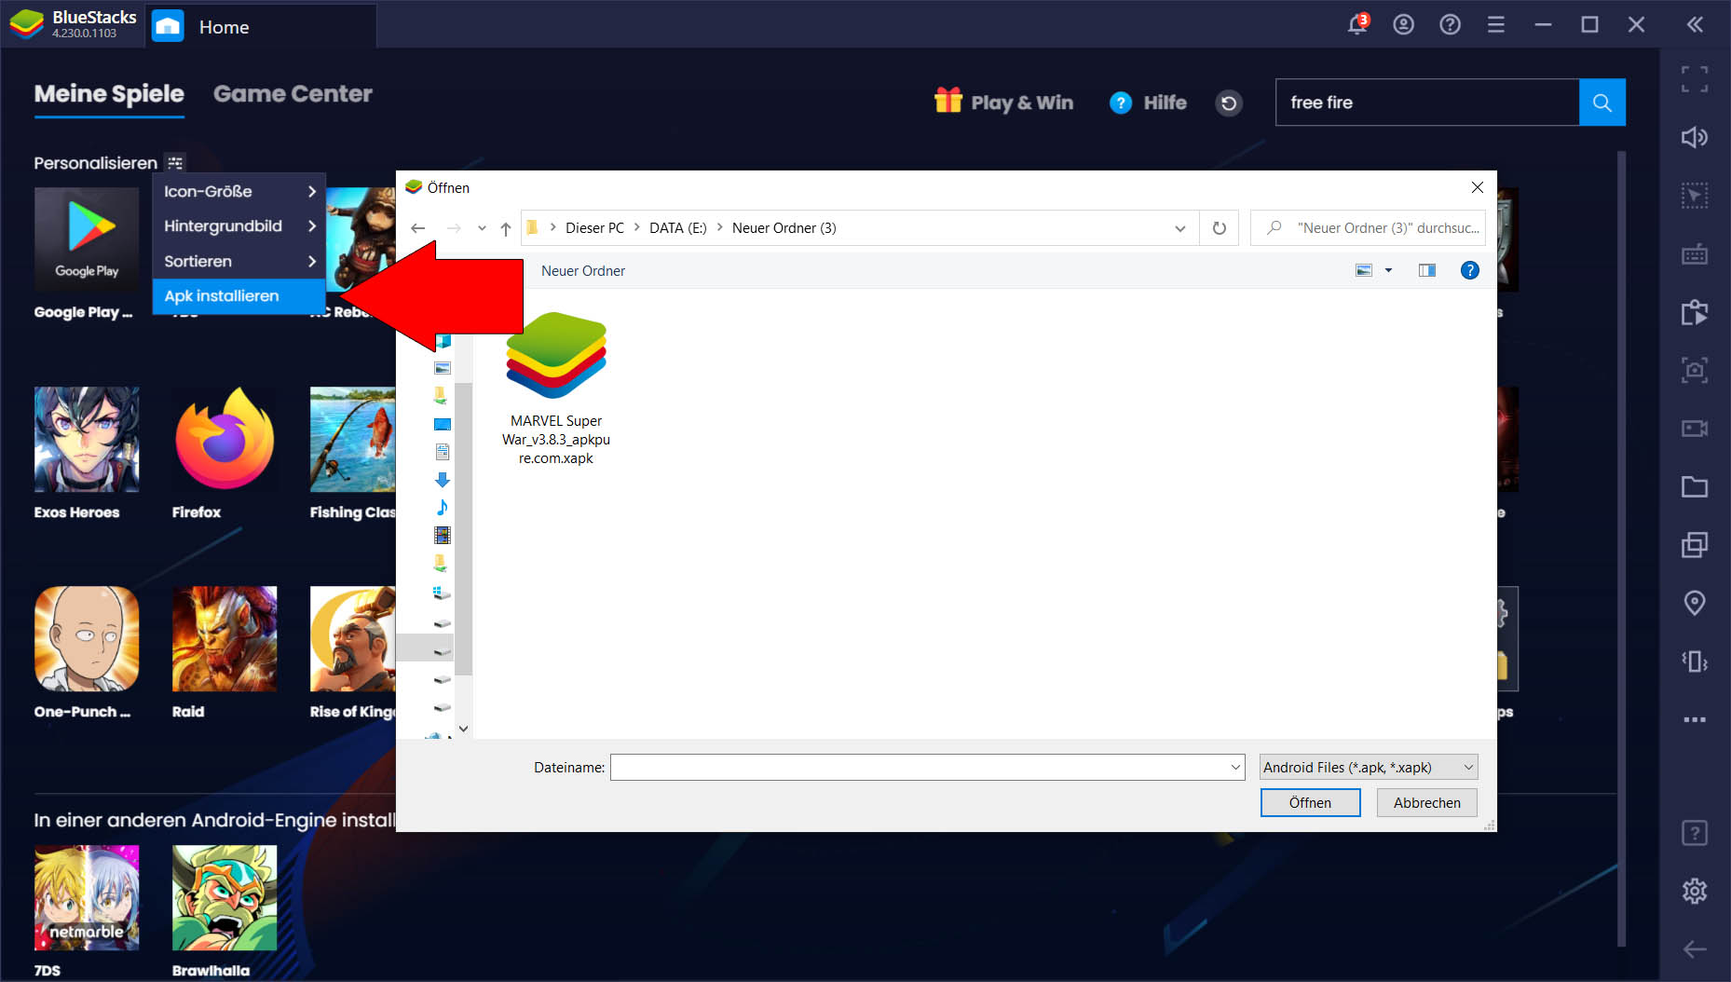Click DATA (E:) in breadcrumb path

[678, 228]
